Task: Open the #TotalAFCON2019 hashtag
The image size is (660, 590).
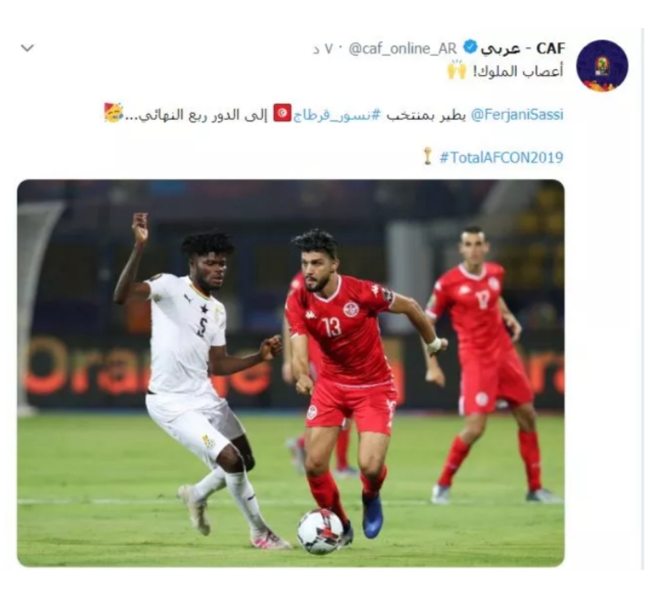Action: click(502, 158)
